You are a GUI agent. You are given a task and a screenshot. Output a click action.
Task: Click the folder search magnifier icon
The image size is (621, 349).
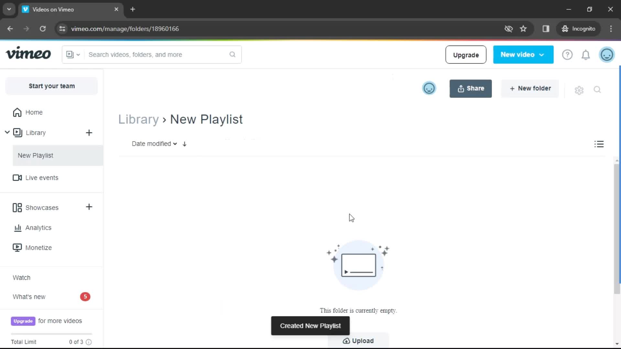click(597, 90)
